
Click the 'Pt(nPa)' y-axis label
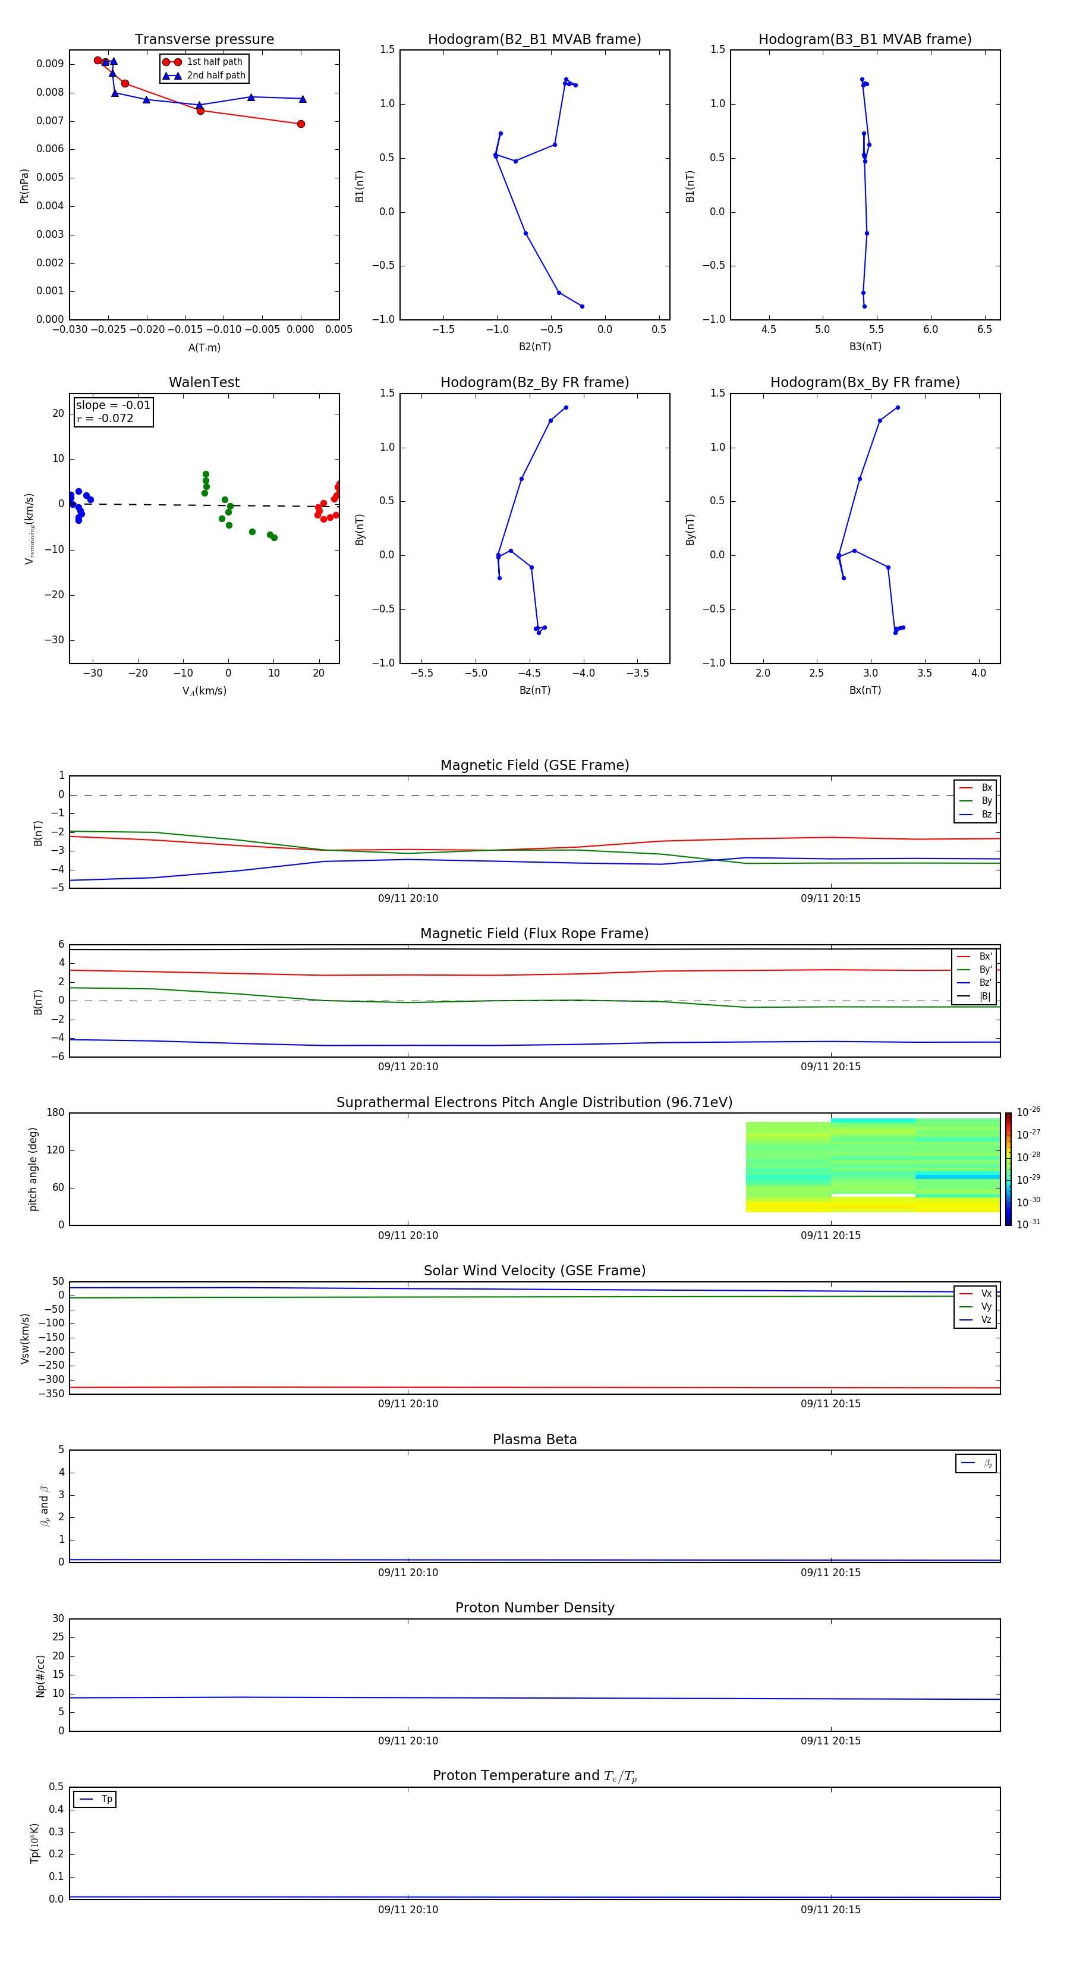(x=24, y=185)
